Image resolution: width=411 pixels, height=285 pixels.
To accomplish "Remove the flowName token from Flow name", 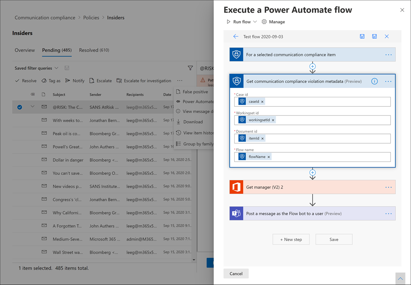I will pyautogui.click(x=269, y=157).
